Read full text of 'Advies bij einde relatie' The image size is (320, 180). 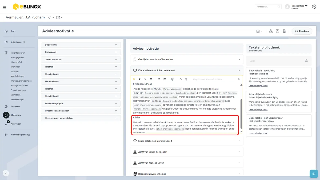click(258, 109)
